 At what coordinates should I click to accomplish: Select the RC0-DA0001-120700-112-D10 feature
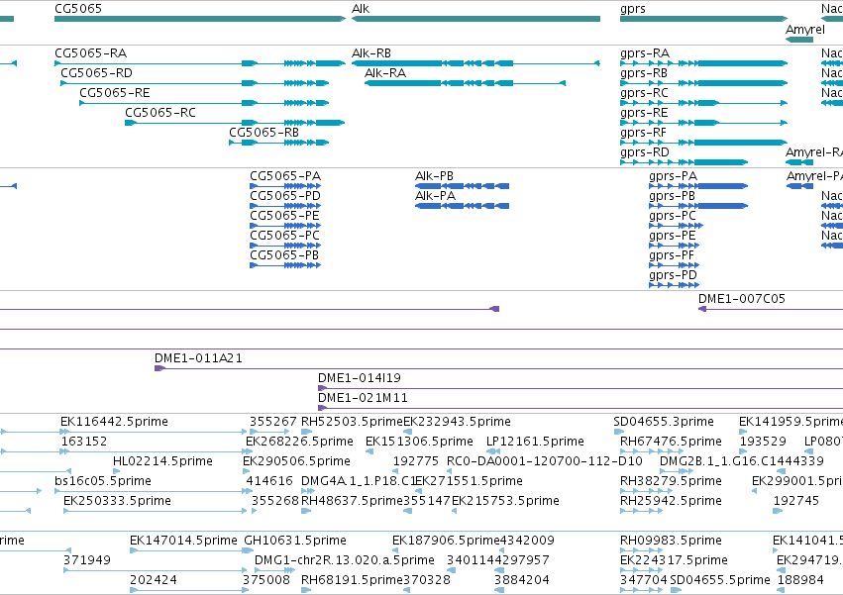click(x=450, y=471)
